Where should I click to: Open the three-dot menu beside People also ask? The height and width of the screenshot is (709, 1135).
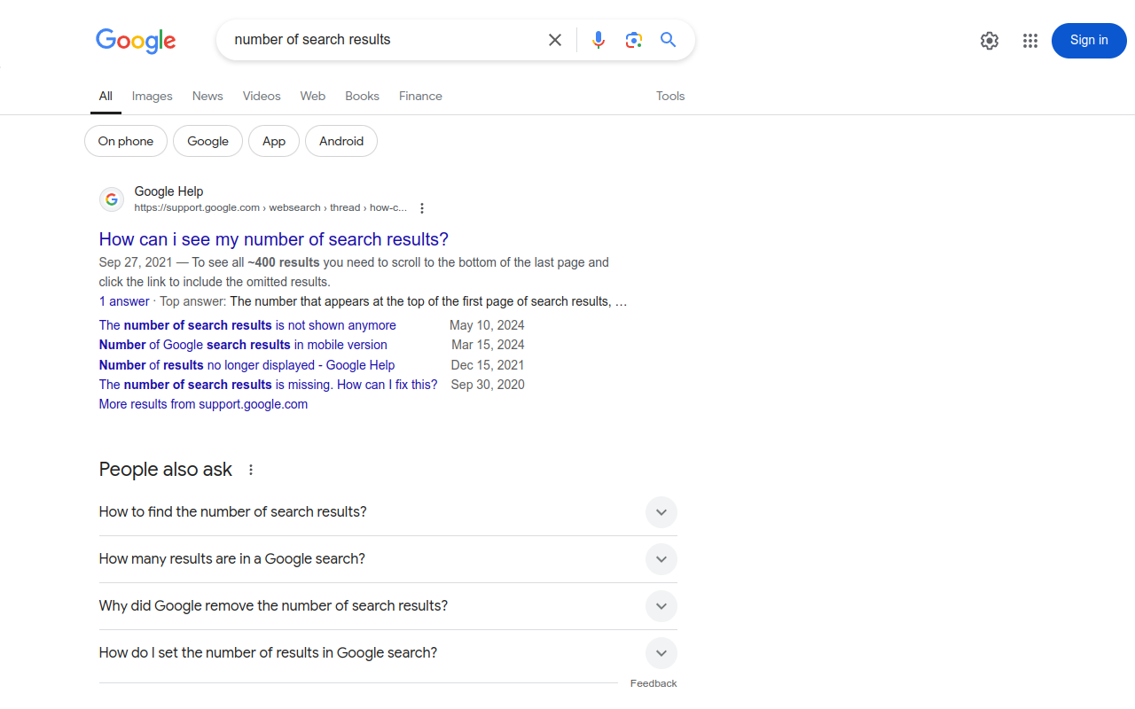251,470
